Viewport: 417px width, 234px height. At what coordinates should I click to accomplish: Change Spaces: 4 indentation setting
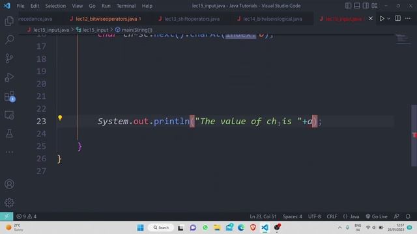tap(293, 216)
